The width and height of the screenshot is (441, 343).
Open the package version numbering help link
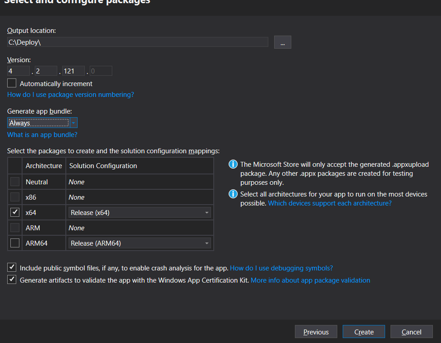click(70, 95)
